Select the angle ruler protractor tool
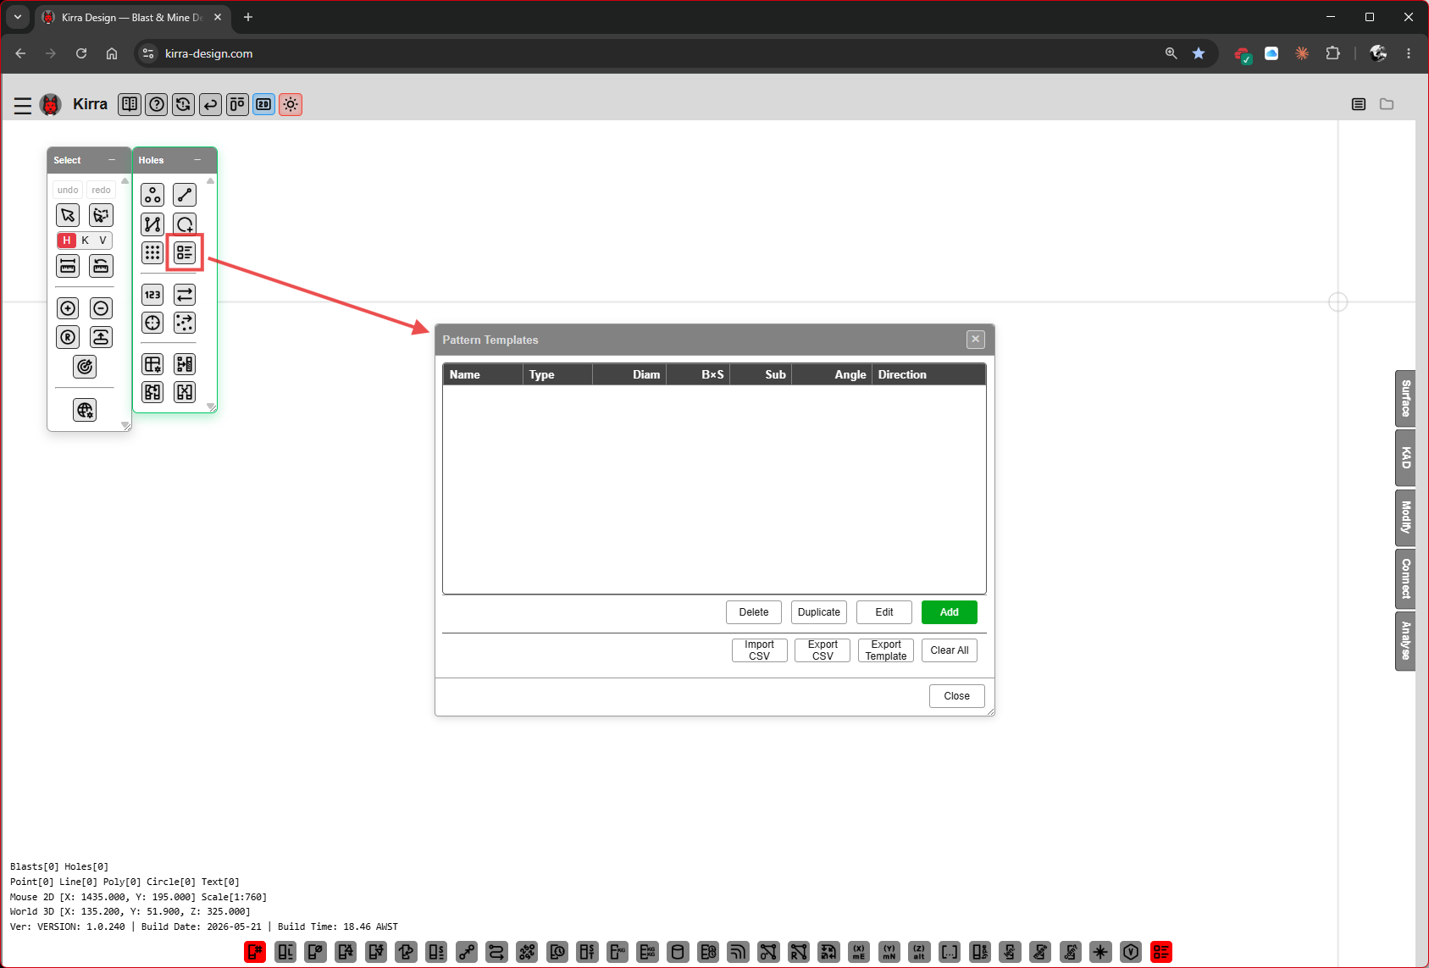 101,266
